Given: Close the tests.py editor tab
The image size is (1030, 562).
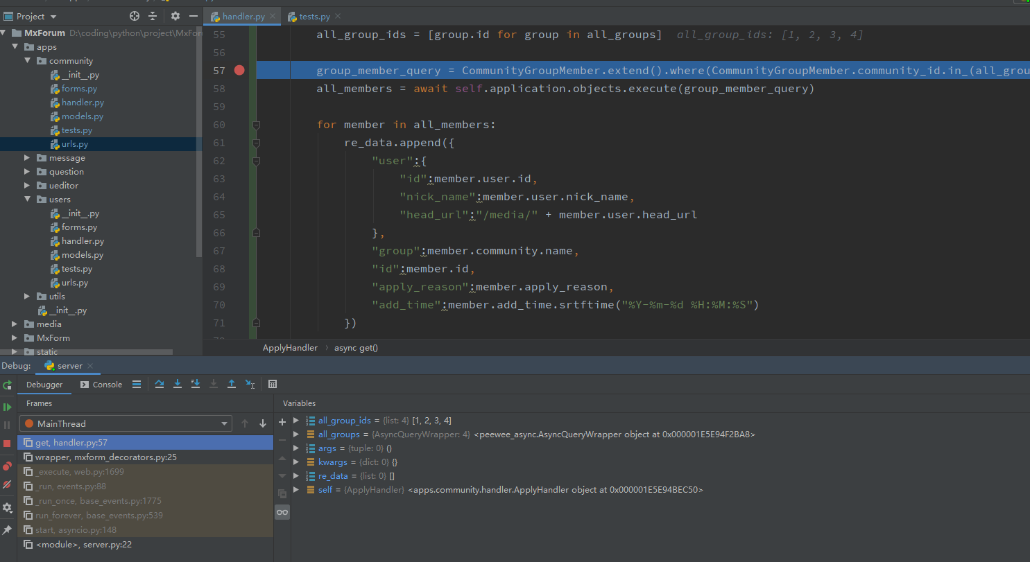Looking at the screenshot, I should (x=336, y=16).
